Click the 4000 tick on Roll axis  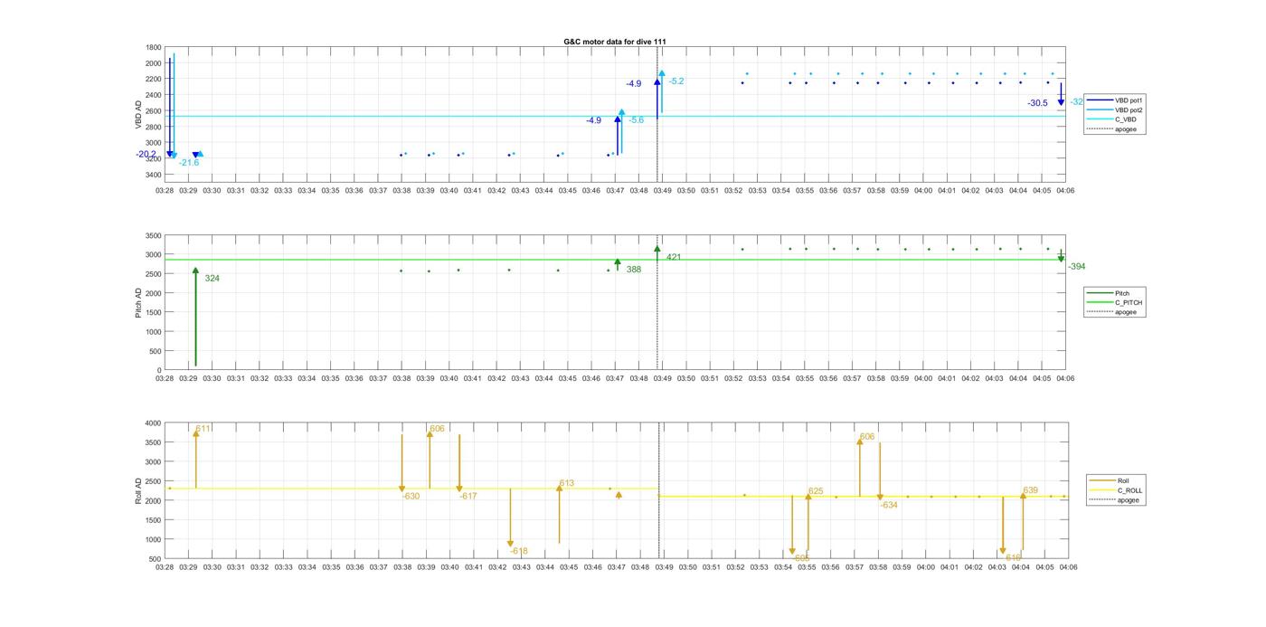click(x=154, y=423)
